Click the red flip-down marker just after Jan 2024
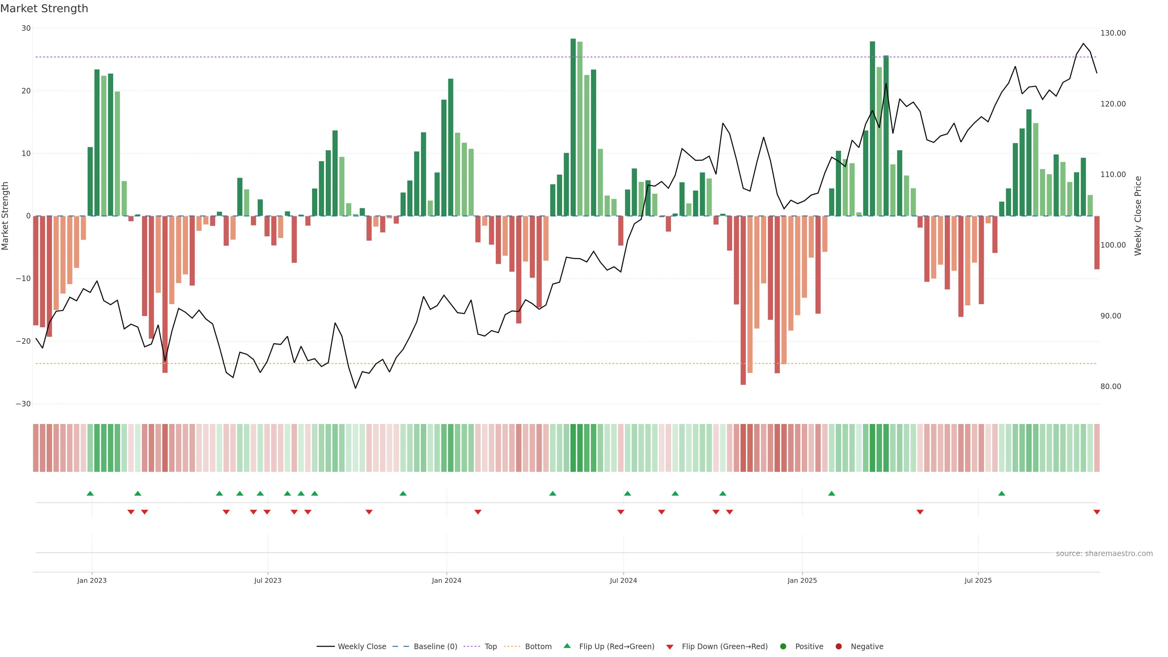This screenshot has height=657, width=1168. tap(478, 512)
